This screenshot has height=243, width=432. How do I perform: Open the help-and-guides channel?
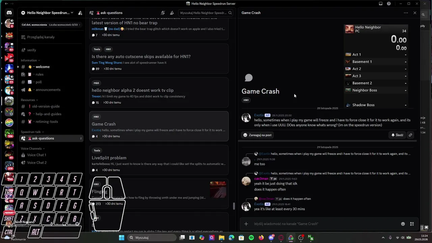pos(52,114)
